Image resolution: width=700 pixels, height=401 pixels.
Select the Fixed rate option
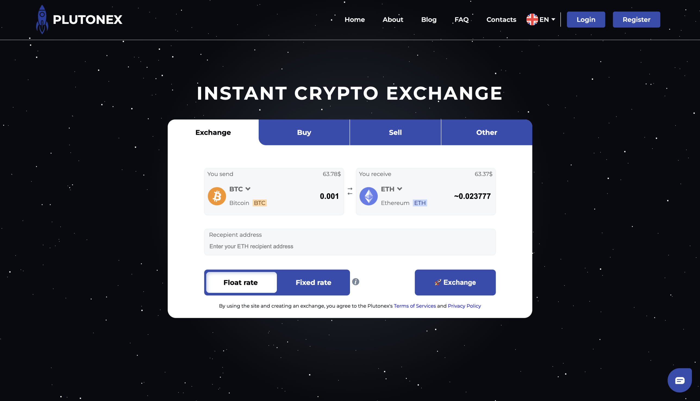[313, 282]
